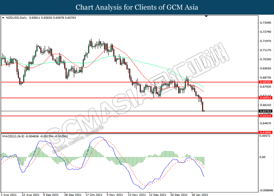Select the 0.63846 red price level label
Viewport: 274px width, 196px height.
[x=265, y=132]
